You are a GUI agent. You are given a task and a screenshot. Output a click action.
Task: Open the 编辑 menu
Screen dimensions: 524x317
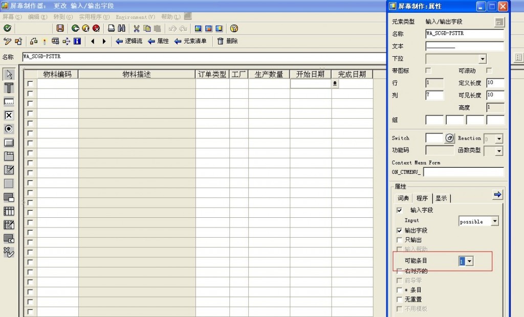[37, 17]
